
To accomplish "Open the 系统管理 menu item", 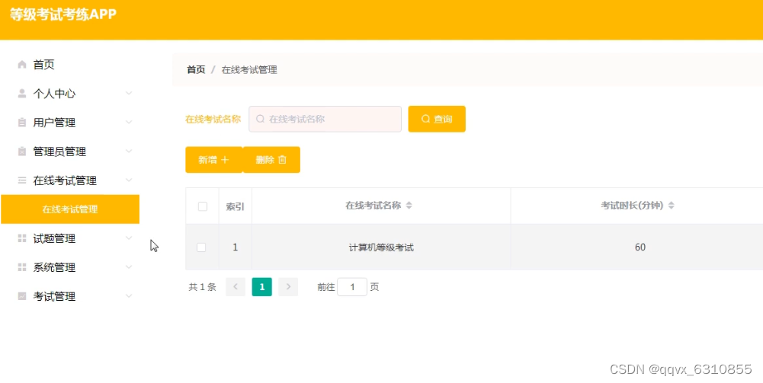I will click(70, 267).
